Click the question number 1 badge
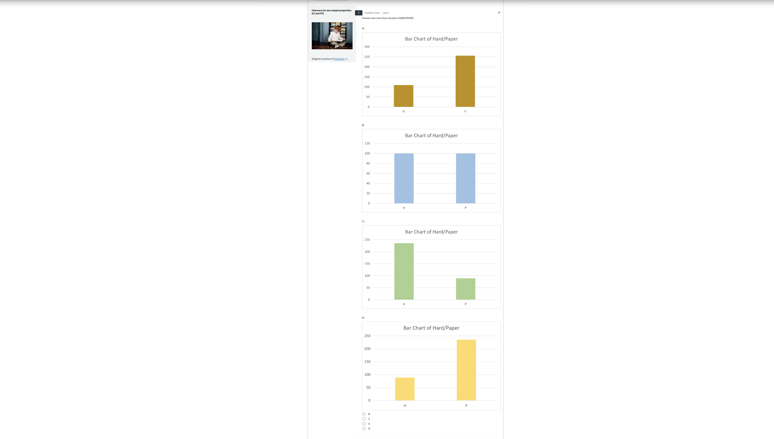This screenshot has height=439, width=774. click(x=359, y=13)
